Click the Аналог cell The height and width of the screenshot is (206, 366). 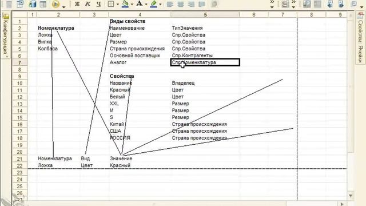[118, 62]
